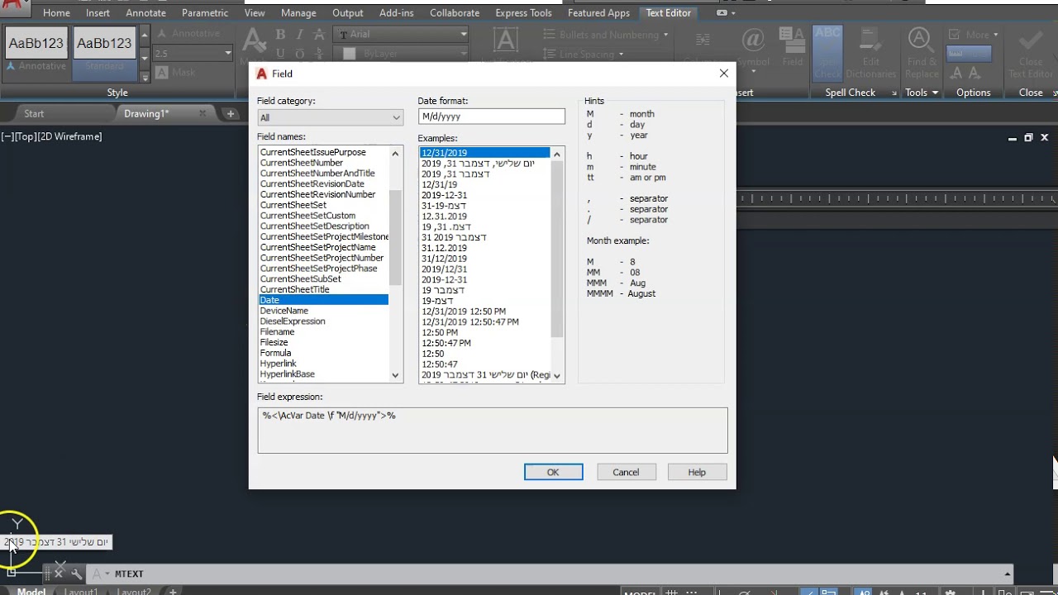Select the 12/31/19 date example
Screen dimensions: 1058x595
pyautogui.click(x=439, y=184)
